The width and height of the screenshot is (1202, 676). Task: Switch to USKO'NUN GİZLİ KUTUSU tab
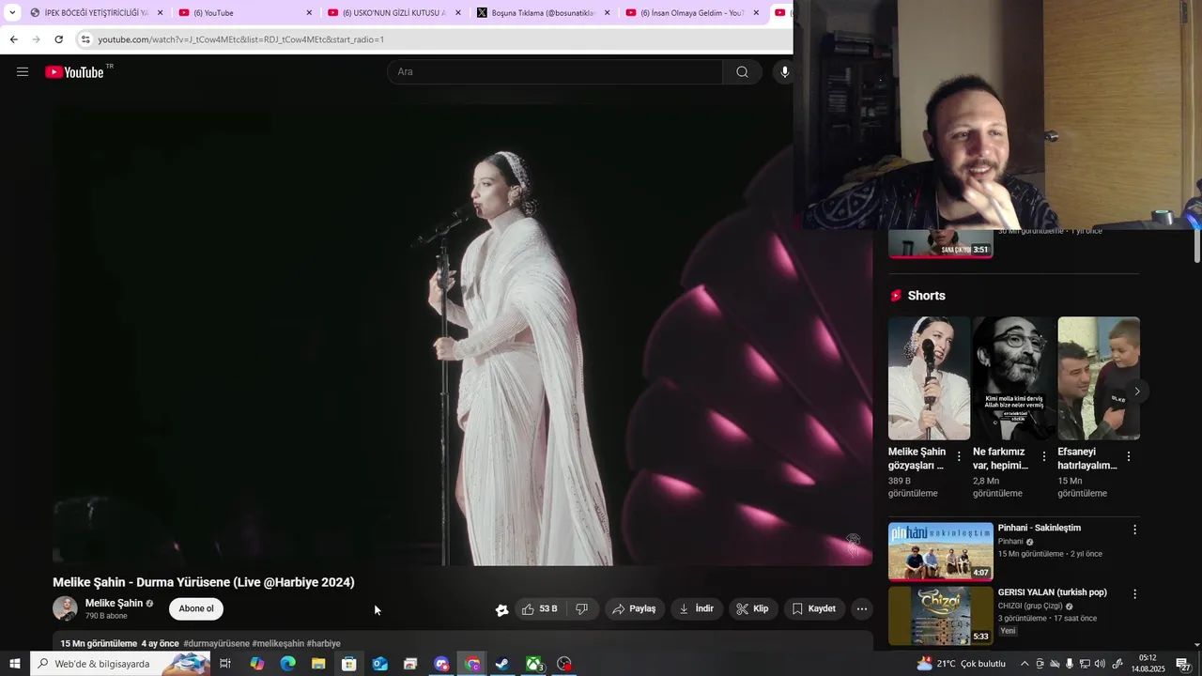pos(393,13)
